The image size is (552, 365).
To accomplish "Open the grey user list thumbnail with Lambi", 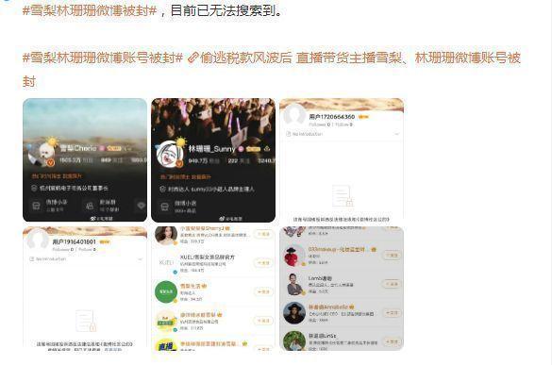I will [x=342, y=289].
